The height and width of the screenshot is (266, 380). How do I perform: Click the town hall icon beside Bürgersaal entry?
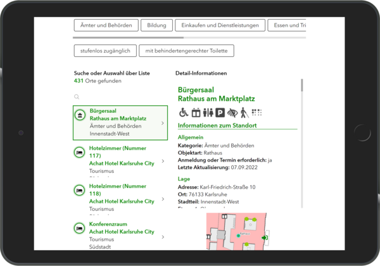point(80,115)
